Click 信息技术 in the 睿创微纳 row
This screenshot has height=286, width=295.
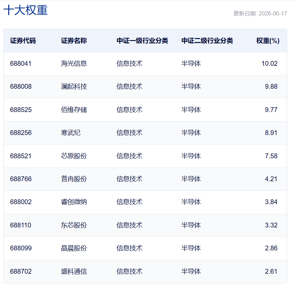pyautogui.click(x=129, y=202)
